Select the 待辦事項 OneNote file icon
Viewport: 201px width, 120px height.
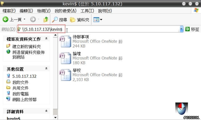pos(65,41)
